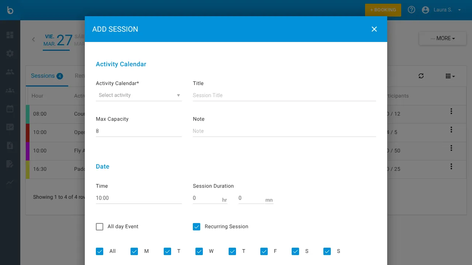Open options menu for 08:00 session
The image size is (472, 265).
tap(451, 112)
